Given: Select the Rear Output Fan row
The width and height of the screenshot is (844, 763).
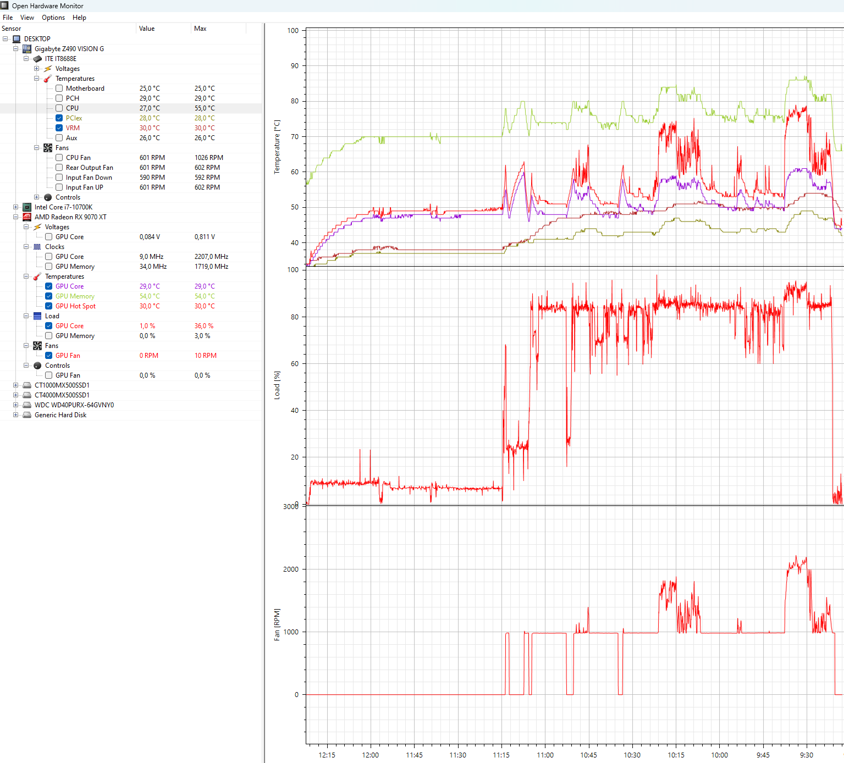Looking at the screenshot, I should coord(131,168).
